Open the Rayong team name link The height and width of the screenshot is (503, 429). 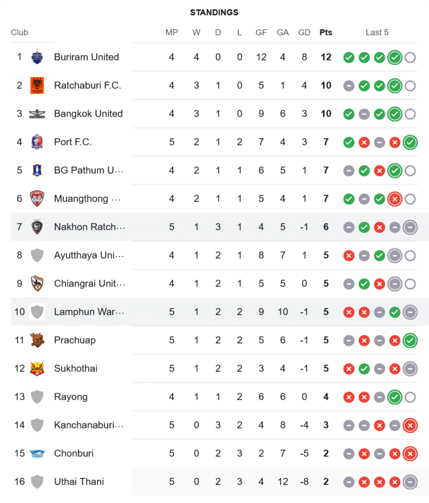(x=71, y=396)
